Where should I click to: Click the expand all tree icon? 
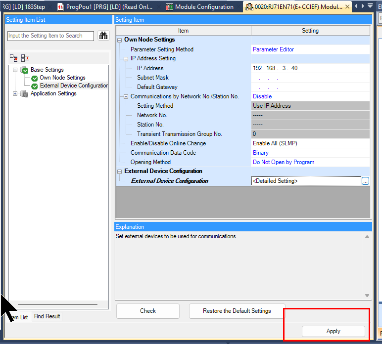[x=14, y=58]
